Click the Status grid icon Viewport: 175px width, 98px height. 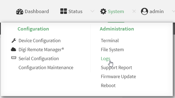(64, 11)
